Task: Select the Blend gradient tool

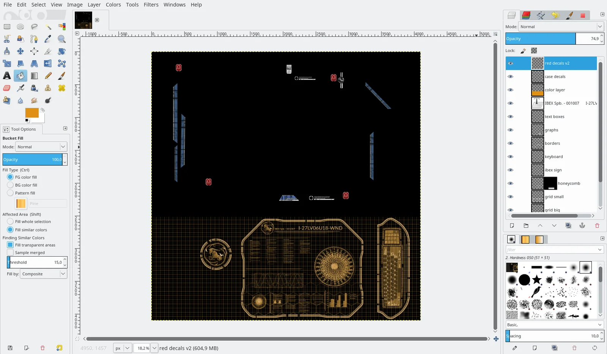Action: coord(34,76)
